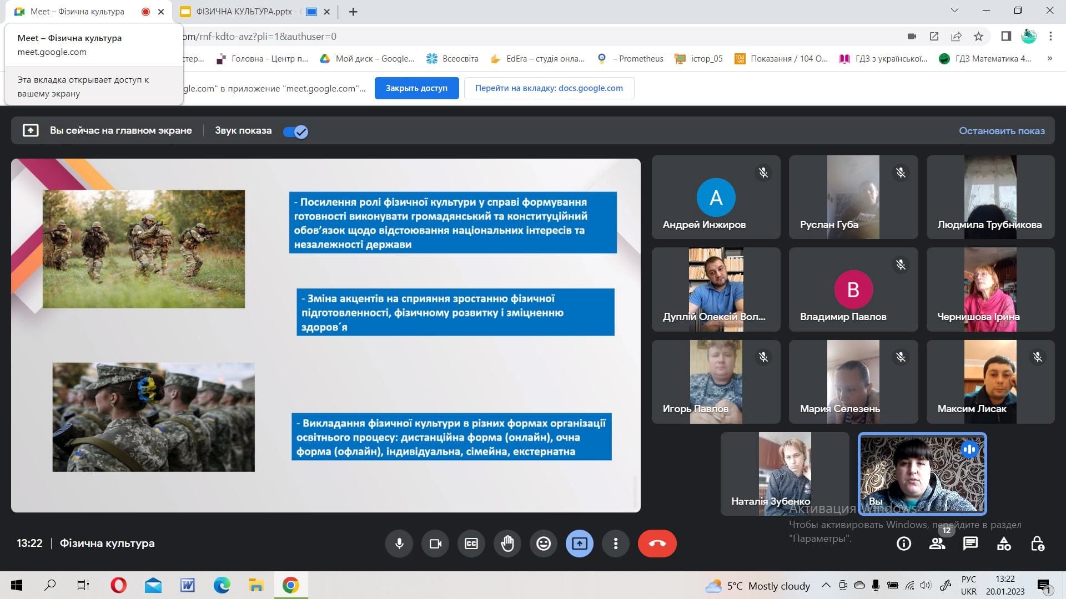Screen dimensions: 1066x599
Task: Switch to ФІЗИЧНА КУЛЬТУРА.pptx tab
Action: coord(247,12)
